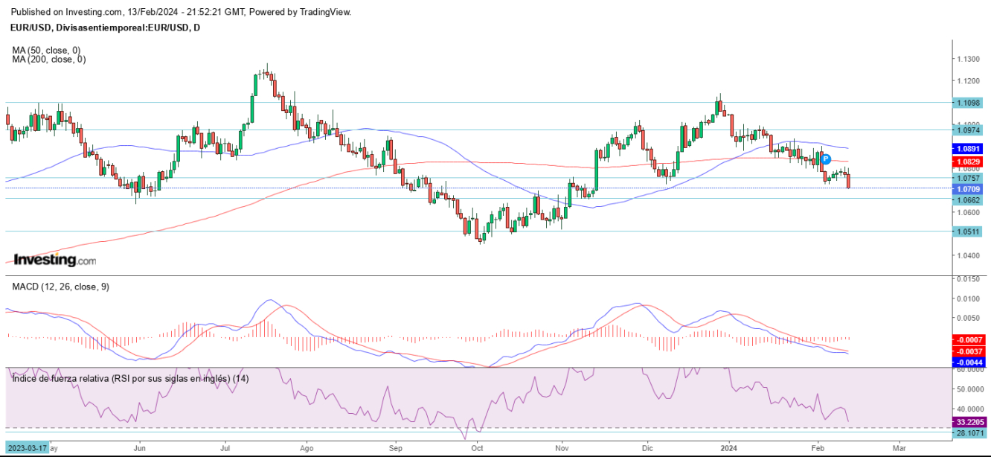
Task: Select the MA (50, close, 0) indicator label
Action: [x=46, y=50]
